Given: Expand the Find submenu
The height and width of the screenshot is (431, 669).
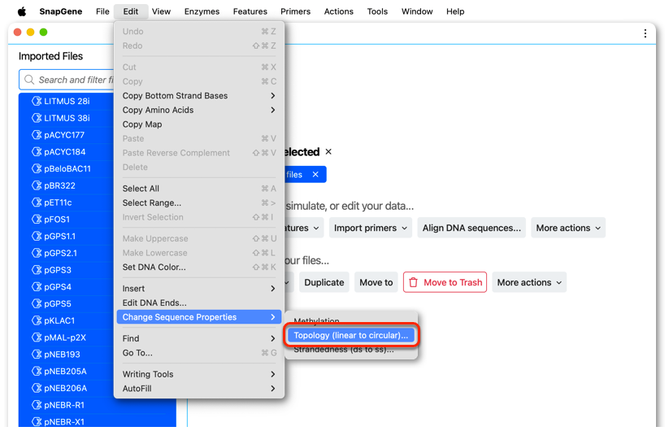Looking at the screenshot, I should click(199, 338).
